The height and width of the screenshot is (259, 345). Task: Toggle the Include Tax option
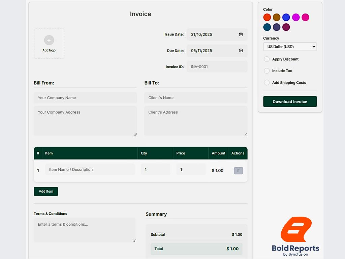[267, 71]
